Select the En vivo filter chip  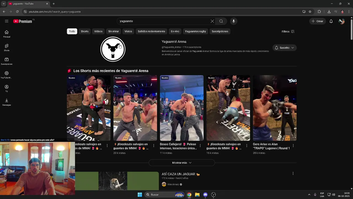175,31
